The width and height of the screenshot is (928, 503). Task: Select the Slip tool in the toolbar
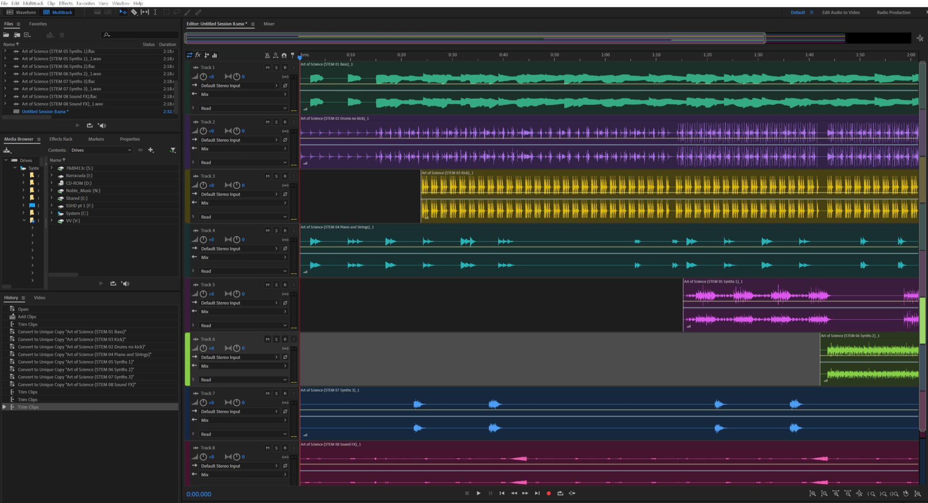point(145,12)
